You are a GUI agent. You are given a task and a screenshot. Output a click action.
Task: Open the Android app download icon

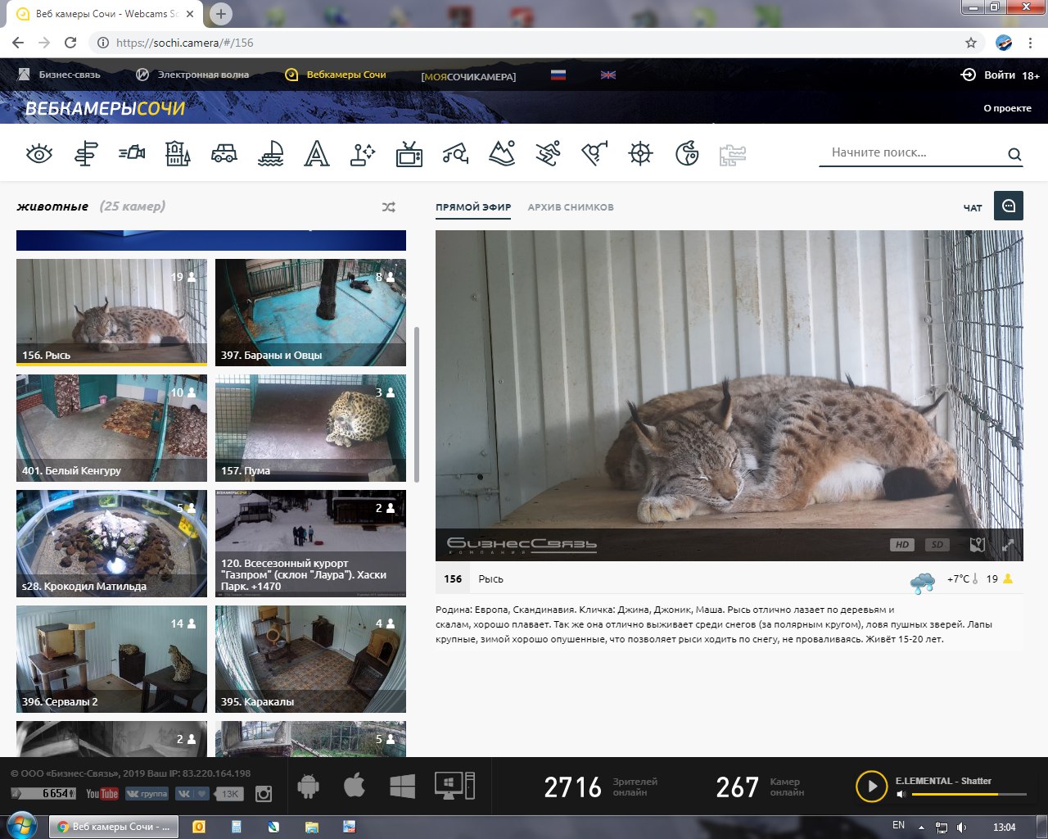point(308,787)
